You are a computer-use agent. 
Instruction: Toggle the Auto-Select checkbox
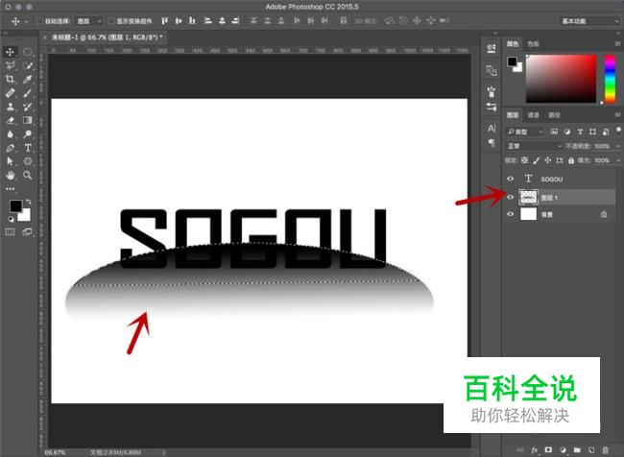39,21
